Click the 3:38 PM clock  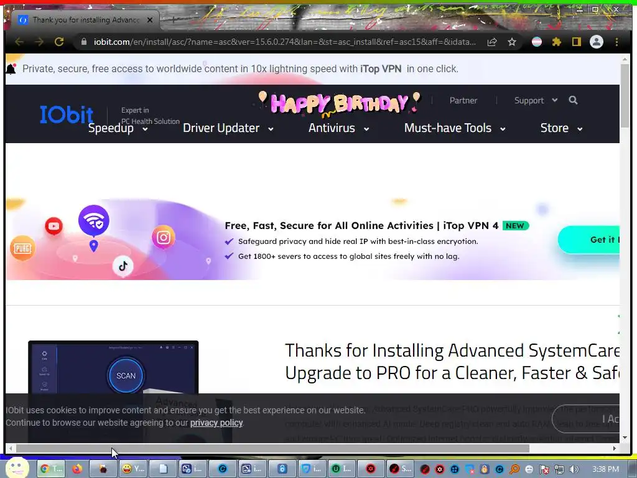click(605, 469)
